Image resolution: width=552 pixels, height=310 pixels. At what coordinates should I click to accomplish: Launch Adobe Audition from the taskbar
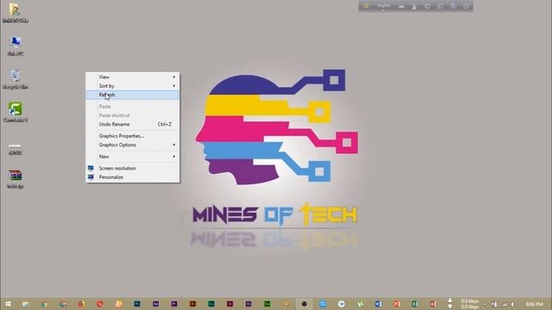[x=211, y=304]
